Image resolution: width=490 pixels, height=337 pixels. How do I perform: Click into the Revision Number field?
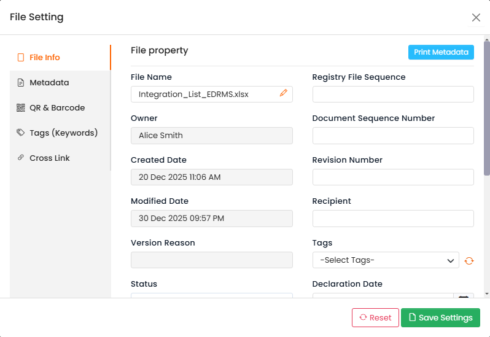coord(393,177)
